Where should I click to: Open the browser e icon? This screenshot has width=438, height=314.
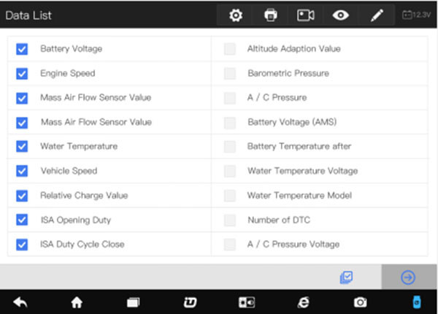[x=304, y=302]
